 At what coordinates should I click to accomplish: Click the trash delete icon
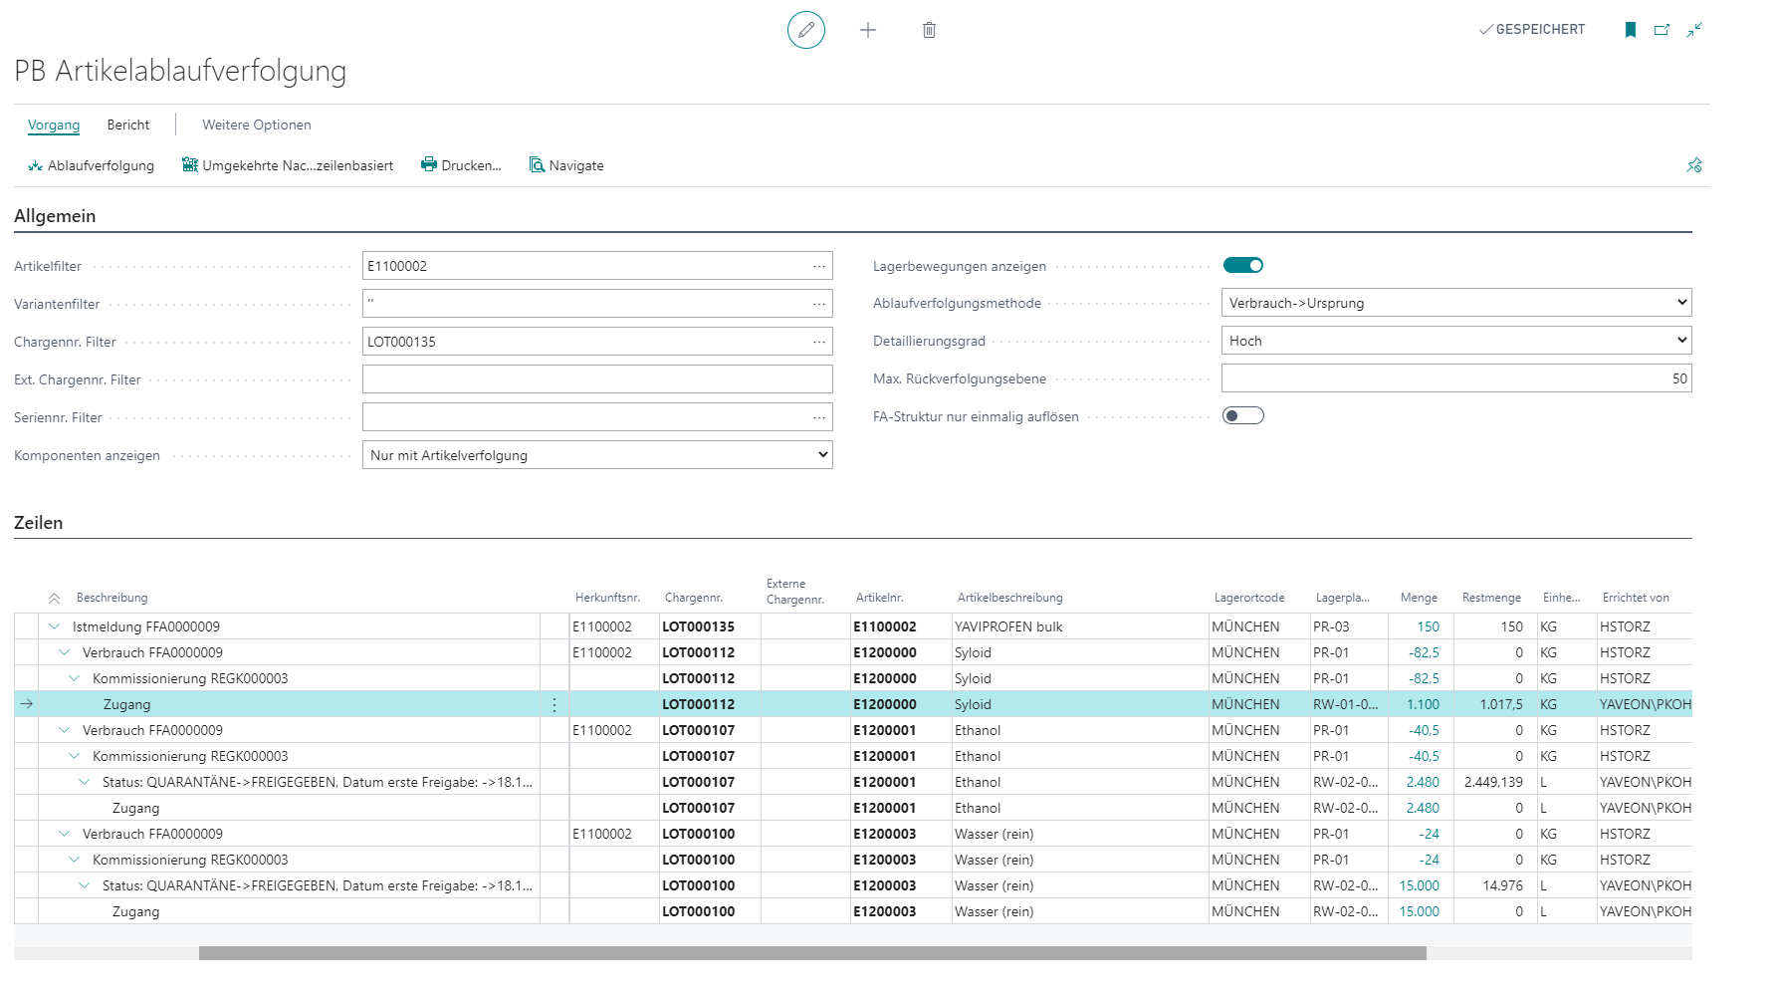point(929,30)
